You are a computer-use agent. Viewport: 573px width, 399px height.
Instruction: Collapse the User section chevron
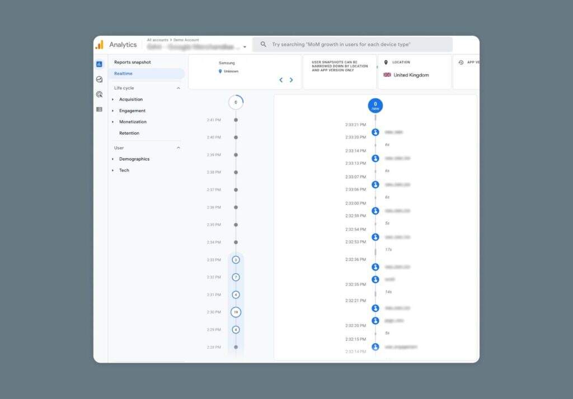tap(179, 148)
